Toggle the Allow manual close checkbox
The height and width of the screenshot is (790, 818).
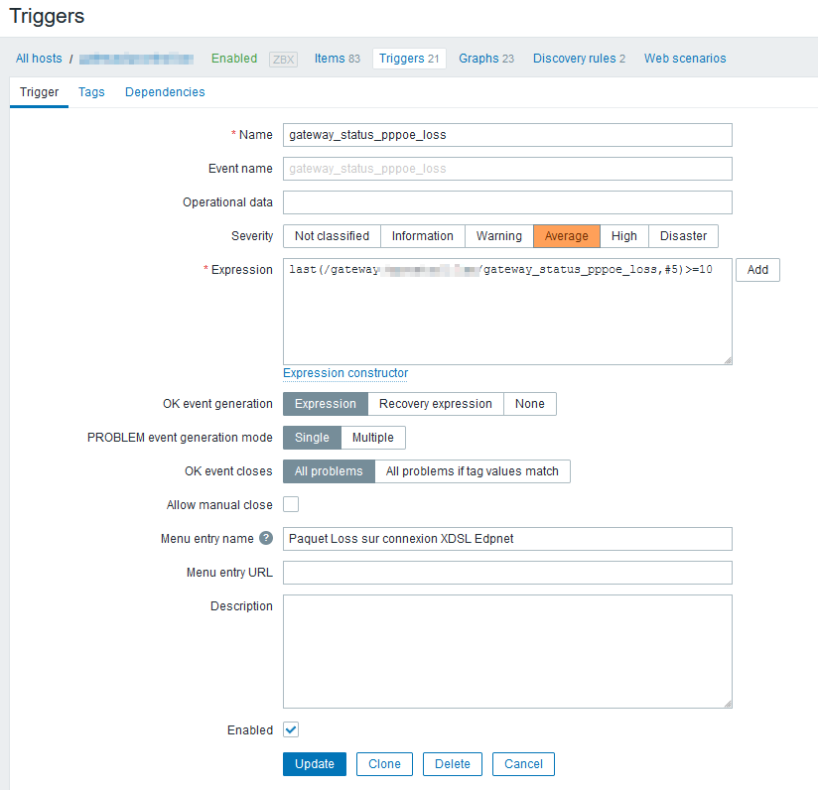coord(291,505)
